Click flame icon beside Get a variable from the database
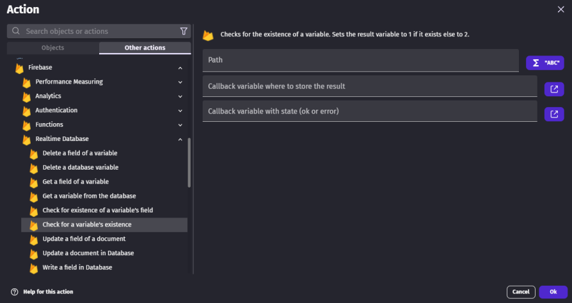Viewport: 572px width, 303px height. tap(33, 196)
